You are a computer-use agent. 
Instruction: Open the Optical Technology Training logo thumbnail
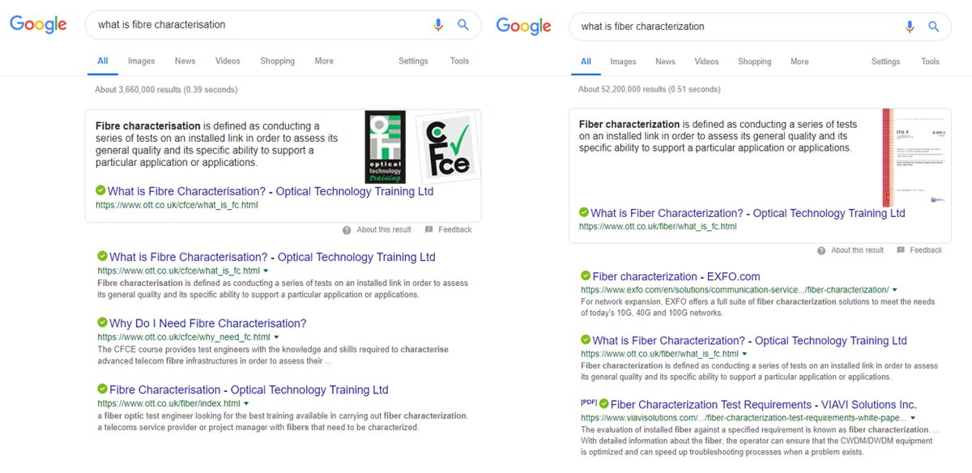[385, 147]
